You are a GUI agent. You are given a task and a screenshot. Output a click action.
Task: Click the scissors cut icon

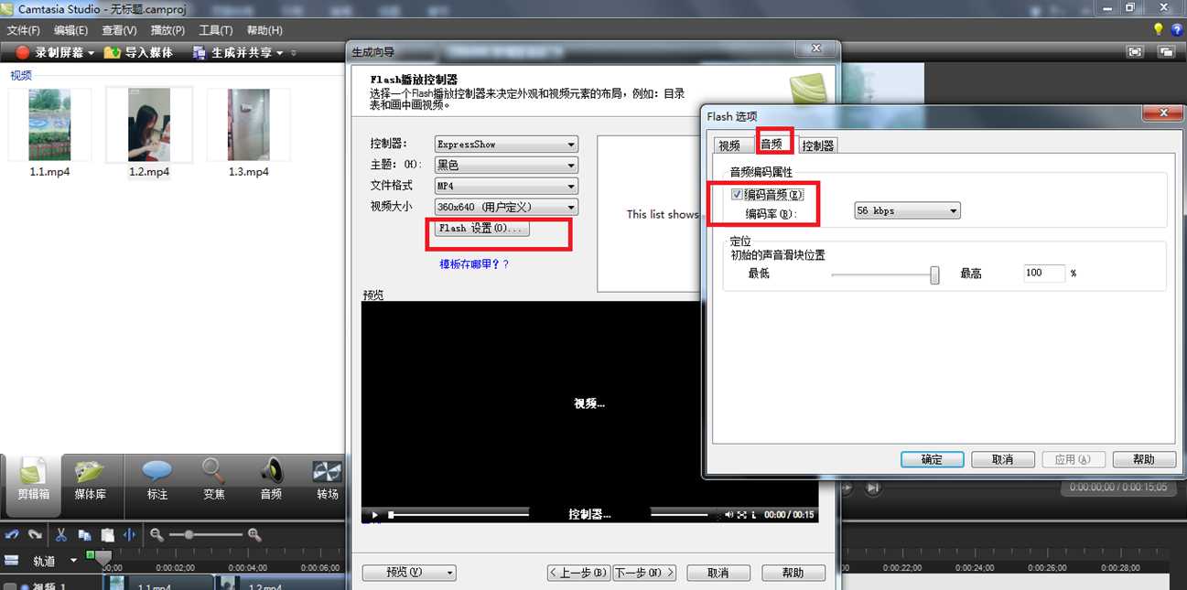coord(61,535)
